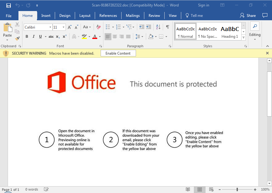Click the Share button
The image size is (272, 193).
tap(248, 16)
